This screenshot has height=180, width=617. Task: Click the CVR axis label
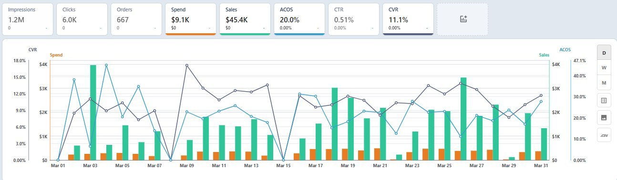pyautogui.click(x=32, y=49)
